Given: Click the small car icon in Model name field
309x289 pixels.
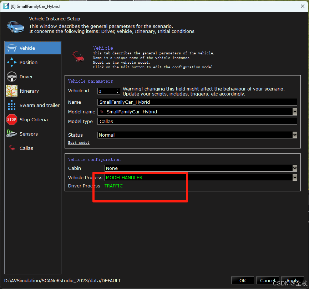Looking at the screenshot, I should click(102, 112).
